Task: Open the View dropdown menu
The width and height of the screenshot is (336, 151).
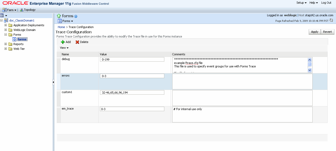Action: tap(64, 48)
